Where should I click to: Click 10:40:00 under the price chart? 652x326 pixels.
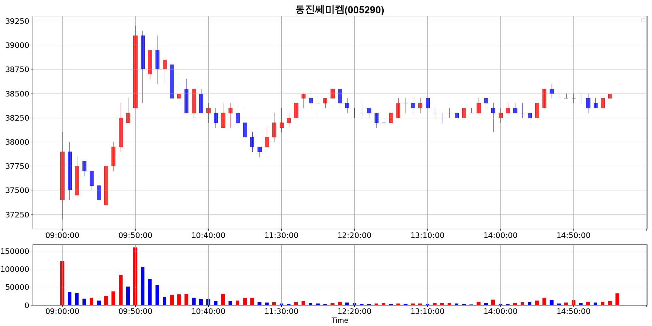(208, 235)
